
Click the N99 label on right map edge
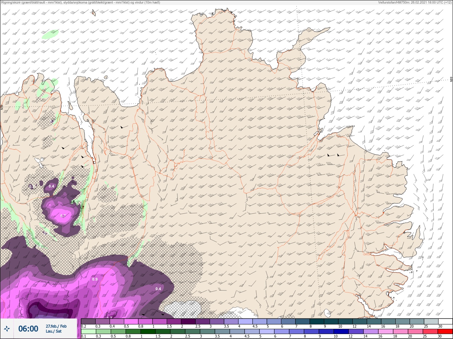(x=451, y=80)
